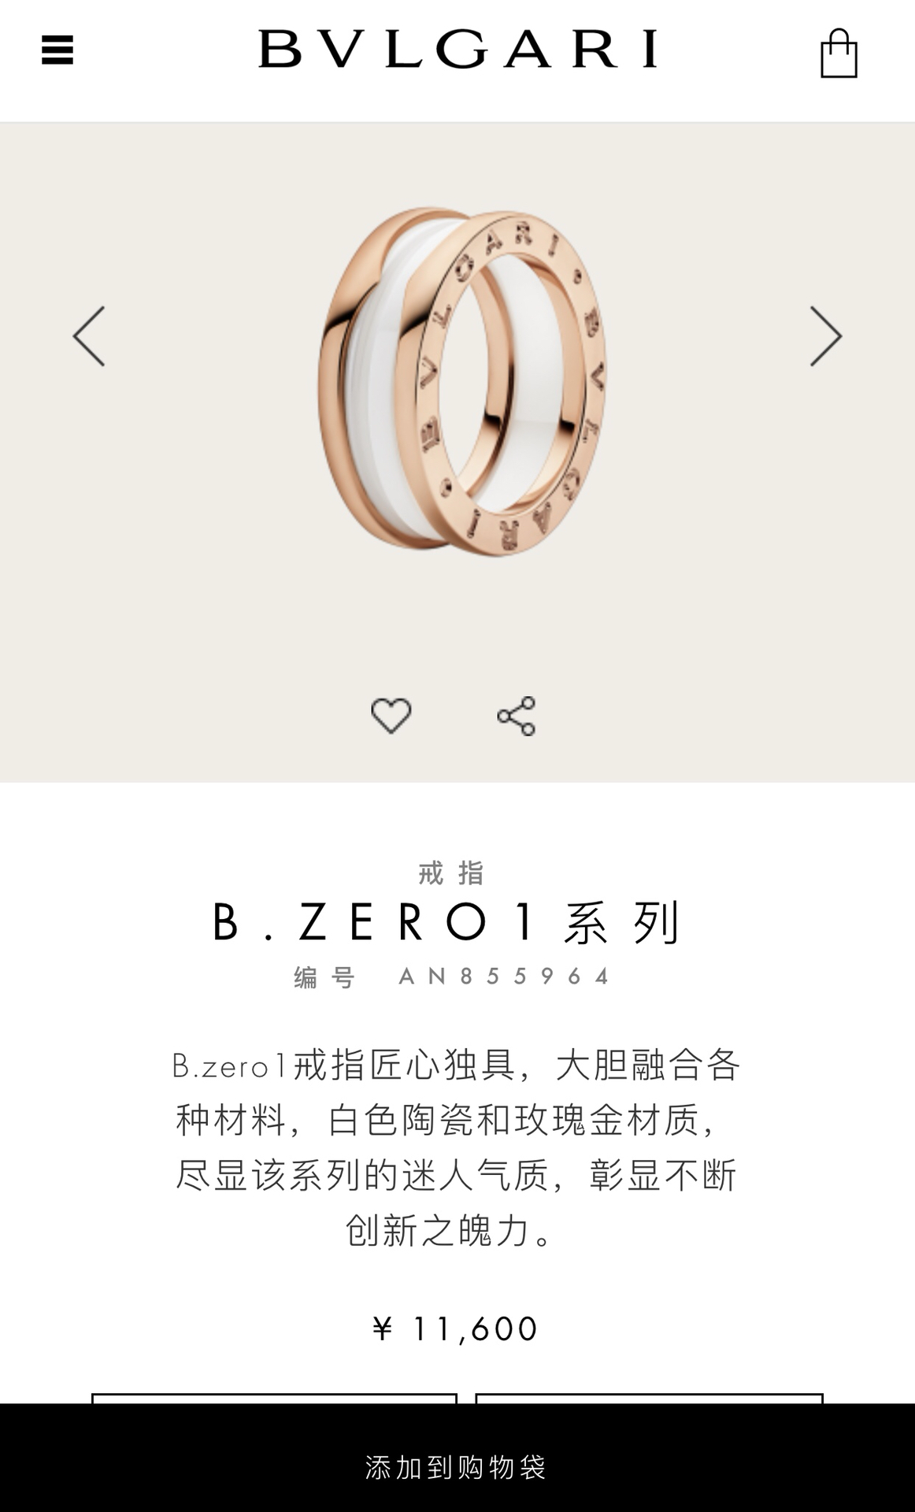Image resolution: width=915 pixels, height=1512 pixels.
Task: Open the right outlined box below price
Action: pyautogui.click(x=649, y=1399)
